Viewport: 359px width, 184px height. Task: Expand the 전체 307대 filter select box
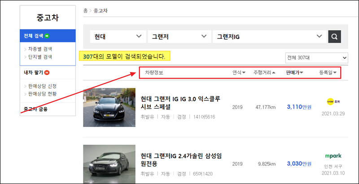coord(317,58)
